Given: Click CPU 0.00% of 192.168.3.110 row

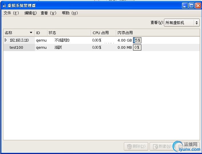Looking at the screenshot, I should click(97, 40).
